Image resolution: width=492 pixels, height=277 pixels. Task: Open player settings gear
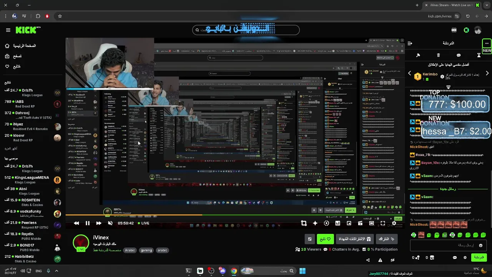coord(394,223)
